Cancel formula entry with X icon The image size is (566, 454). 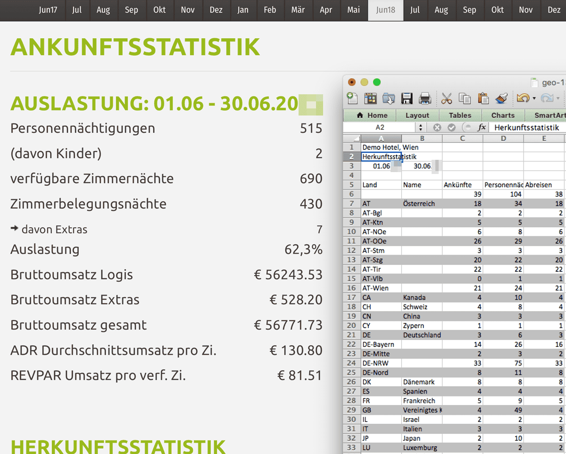tap(437, 127)
